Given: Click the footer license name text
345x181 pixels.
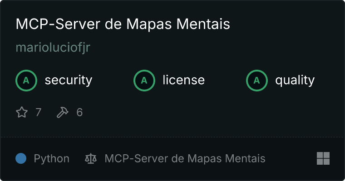Looking at the screenshot, I should pyautogui.click(x=185, y=158).
